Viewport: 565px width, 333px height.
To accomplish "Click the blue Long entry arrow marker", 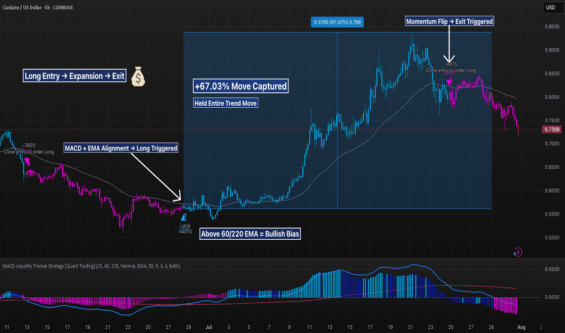I will pos(184,217).
